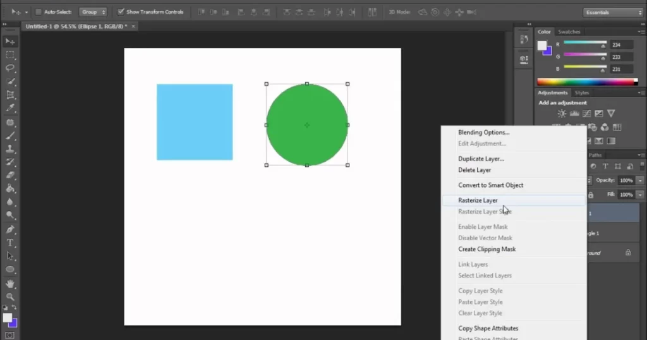
Task: Open the Essentials workspace dropdown
Action: tap(614, 13)
